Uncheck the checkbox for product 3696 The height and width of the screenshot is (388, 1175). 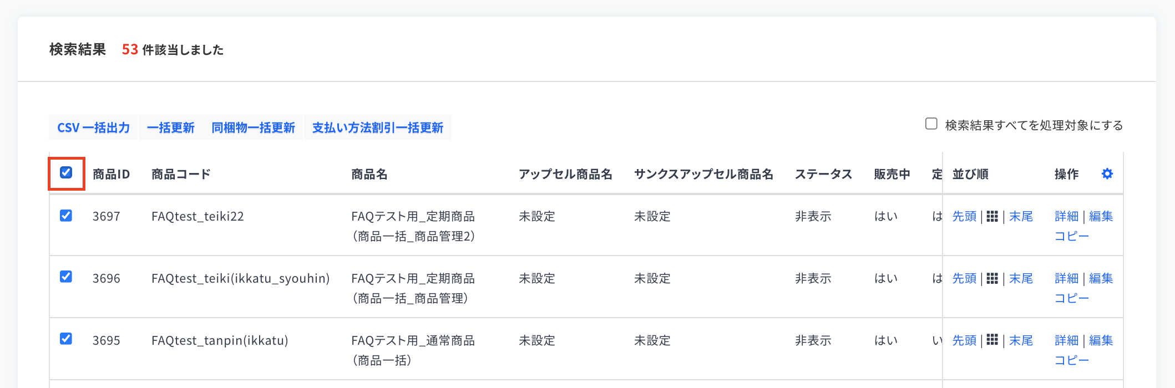tap(66, 276)
